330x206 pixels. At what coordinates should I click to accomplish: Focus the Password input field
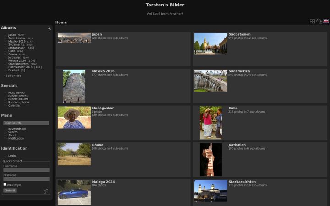coord(27,179)
